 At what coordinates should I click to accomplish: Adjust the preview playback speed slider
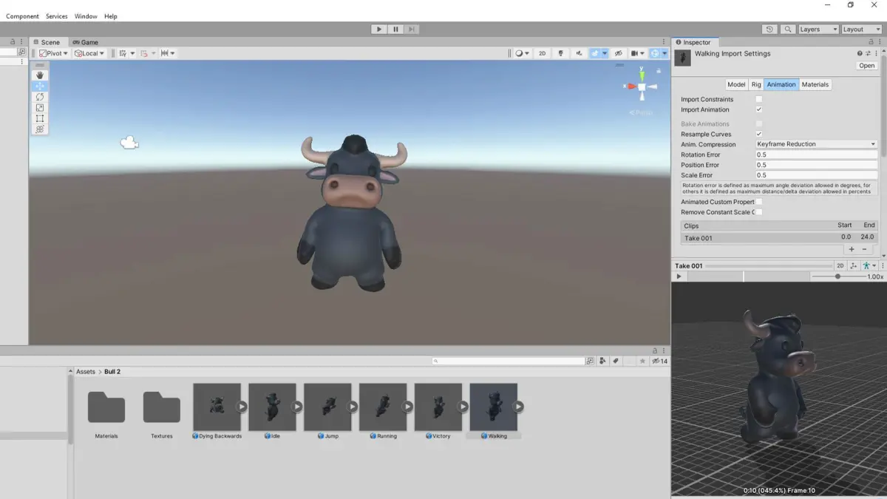tap(837, 276)
